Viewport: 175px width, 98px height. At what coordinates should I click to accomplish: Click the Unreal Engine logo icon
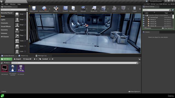pos(1,1)
